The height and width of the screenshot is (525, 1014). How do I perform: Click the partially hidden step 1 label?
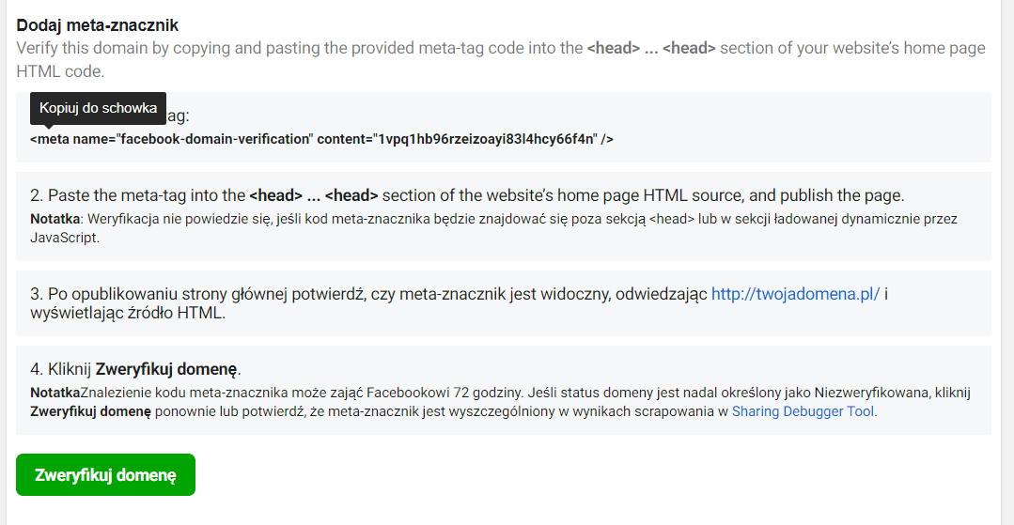tap(179, 116)
